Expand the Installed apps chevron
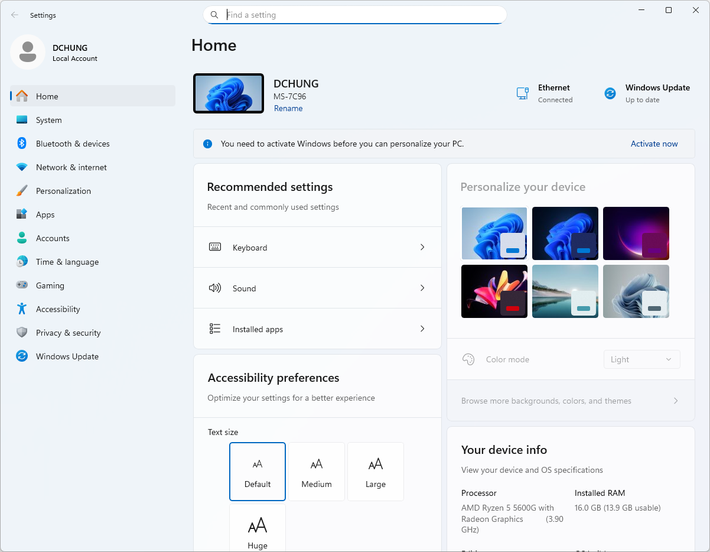The width and height of the screenshot is (710, 552). 422,329
